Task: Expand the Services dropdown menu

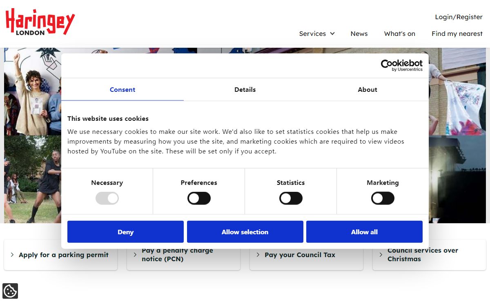Action: coord(317,34)
